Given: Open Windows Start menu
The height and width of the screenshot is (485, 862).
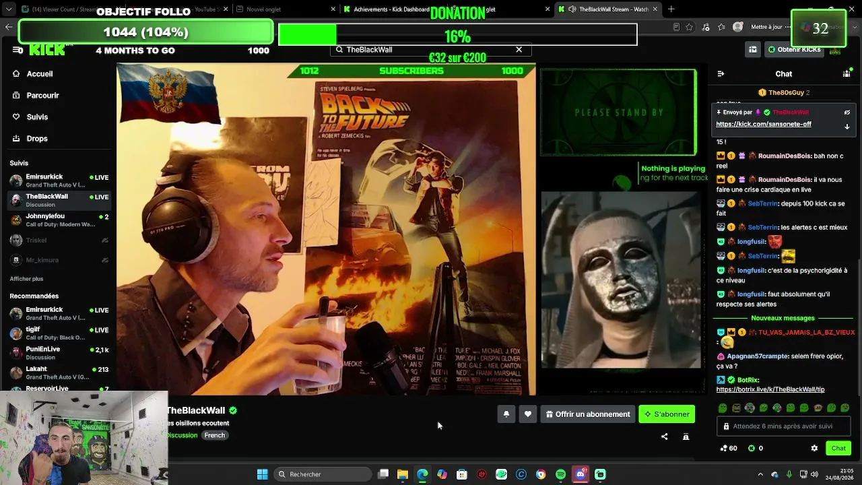Looking at the screenshot, I should (263, 474).
